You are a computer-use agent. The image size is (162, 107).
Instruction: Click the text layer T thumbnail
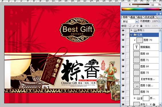[x=136, y=47]
